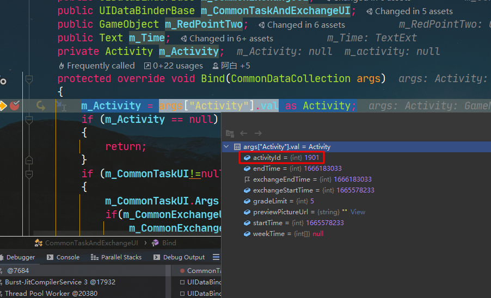491x298 pixels.
Task: Switch to the Parallel Stacks tab
Action: pos(116,257)
